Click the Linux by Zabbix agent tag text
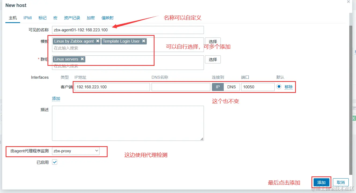356x193 pixels. point(74,41)
